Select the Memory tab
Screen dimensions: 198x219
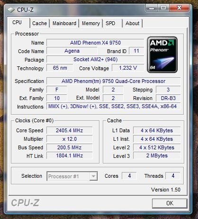point(91,23)
